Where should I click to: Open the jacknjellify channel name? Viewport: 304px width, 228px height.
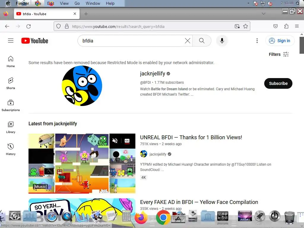(x=152, y=74)
